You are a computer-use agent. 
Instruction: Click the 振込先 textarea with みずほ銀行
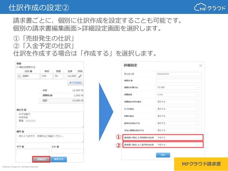(x=50, y=120)
